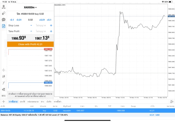
Task: Open the chat messages icon
Action: pos(4,20)
